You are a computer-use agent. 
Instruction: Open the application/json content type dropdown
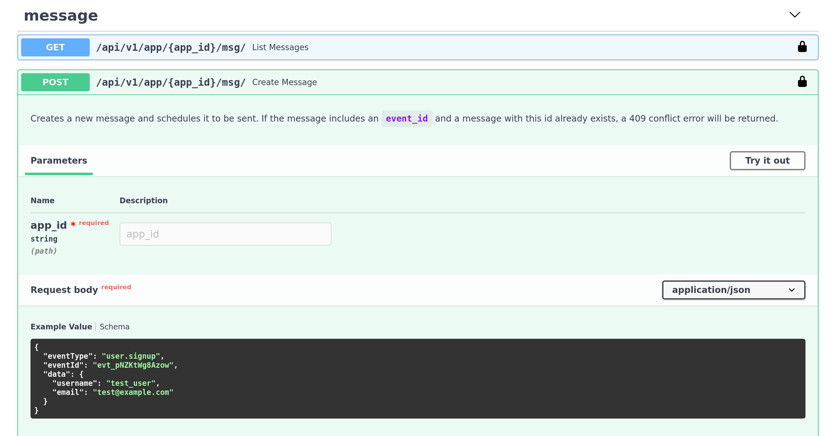[x=733, y=290]
